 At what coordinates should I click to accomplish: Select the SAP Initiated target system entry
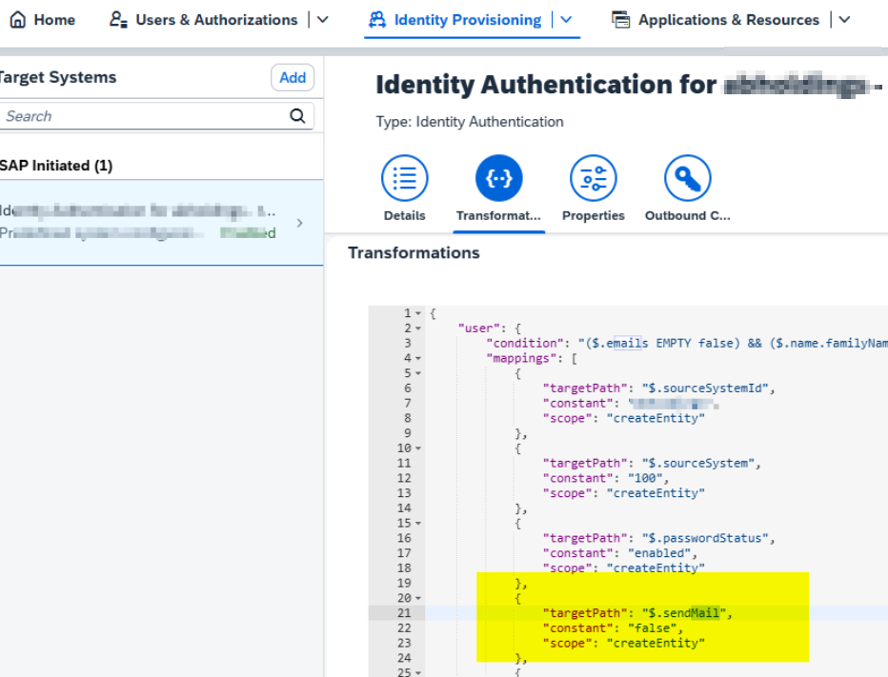click(x=161, y=223)
